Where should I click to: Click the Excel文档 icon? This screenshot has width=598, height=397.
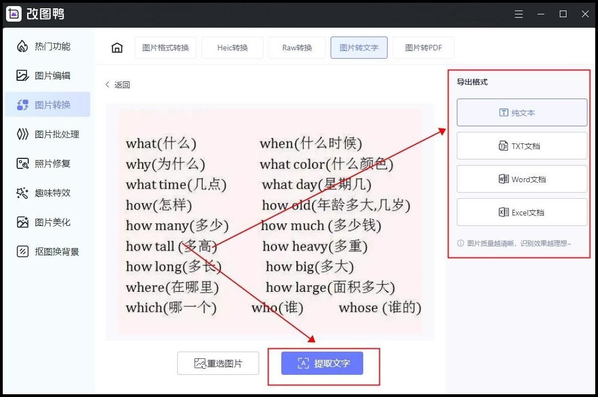[503, 212]
